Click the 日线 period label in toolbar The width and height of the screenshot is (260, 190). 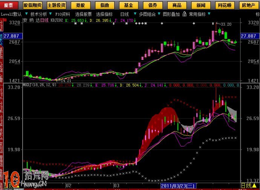click(124, 14)
